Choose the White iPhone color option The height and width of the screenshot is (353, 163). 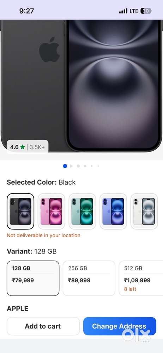[144, 211]
